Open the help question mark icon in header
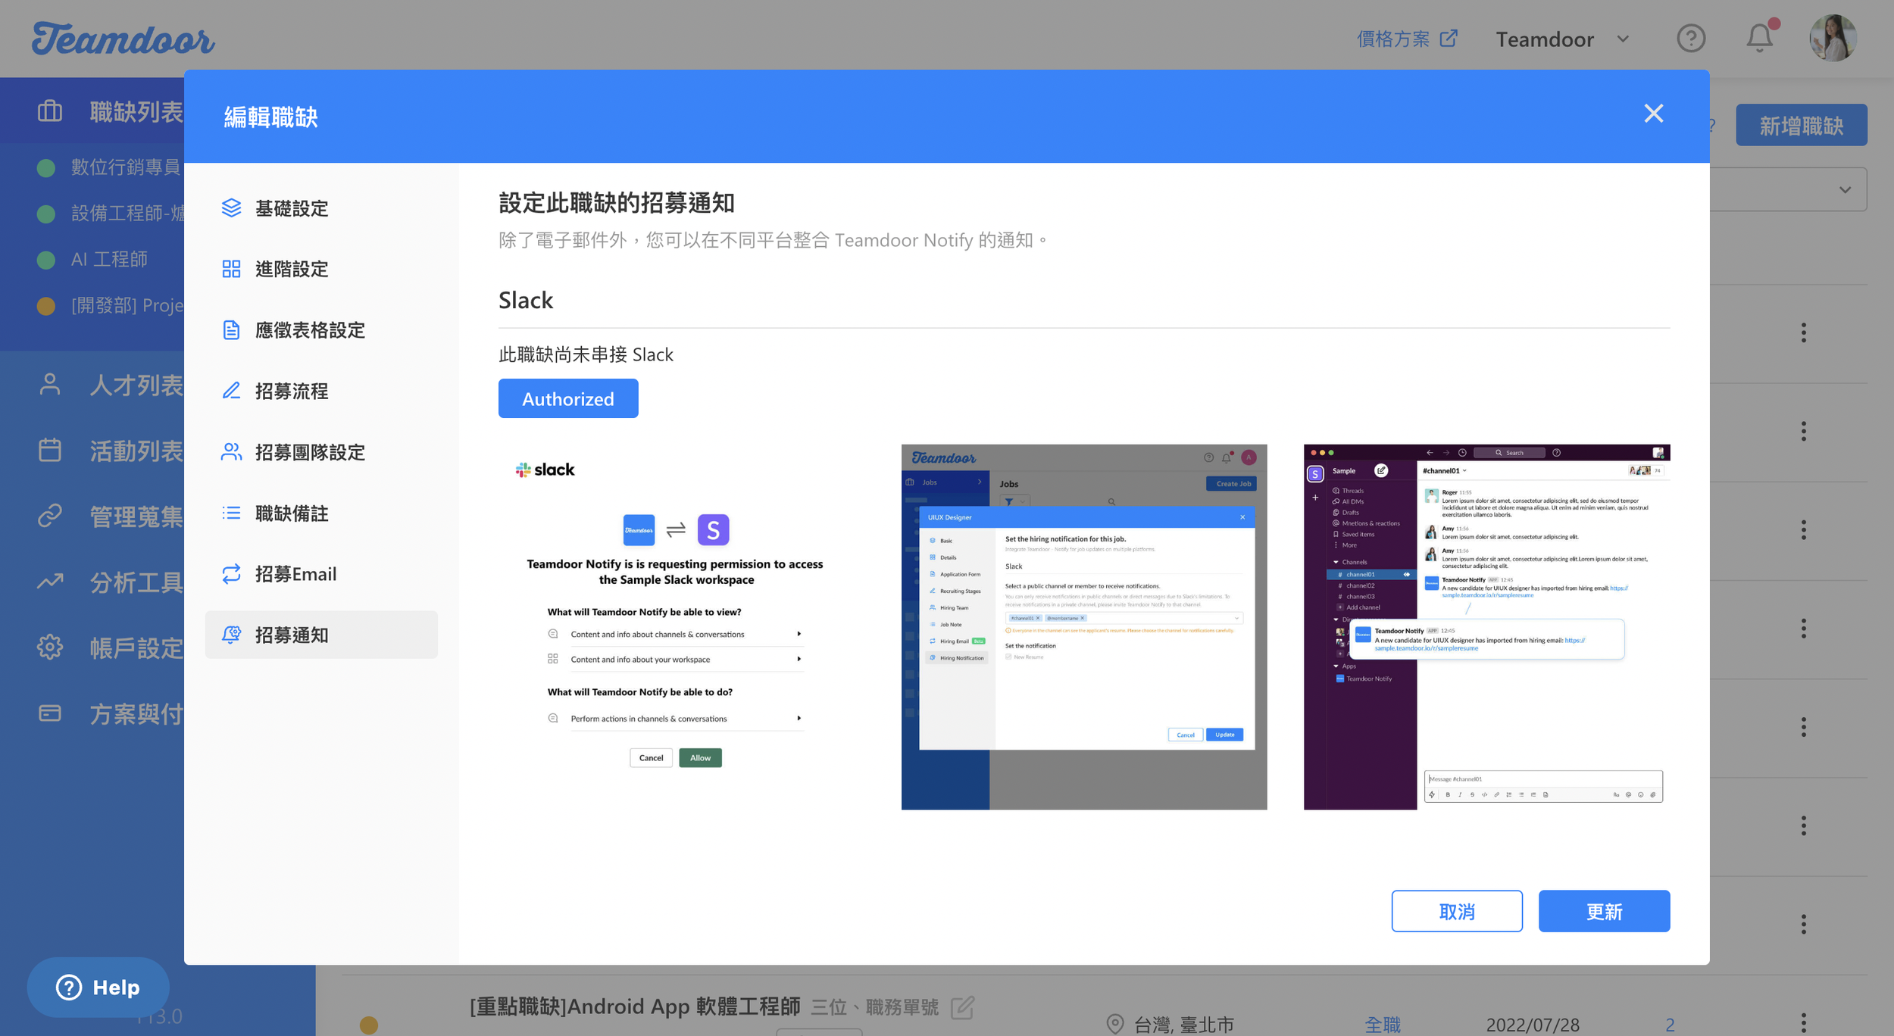This screenshot has height=1036, width=1894. (x=1690, y=38)
